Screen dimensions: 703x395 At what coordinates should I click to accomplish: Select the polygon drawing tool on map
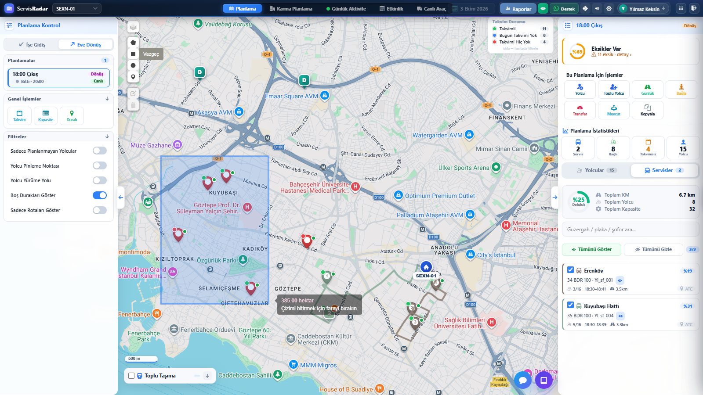[133, 43]
